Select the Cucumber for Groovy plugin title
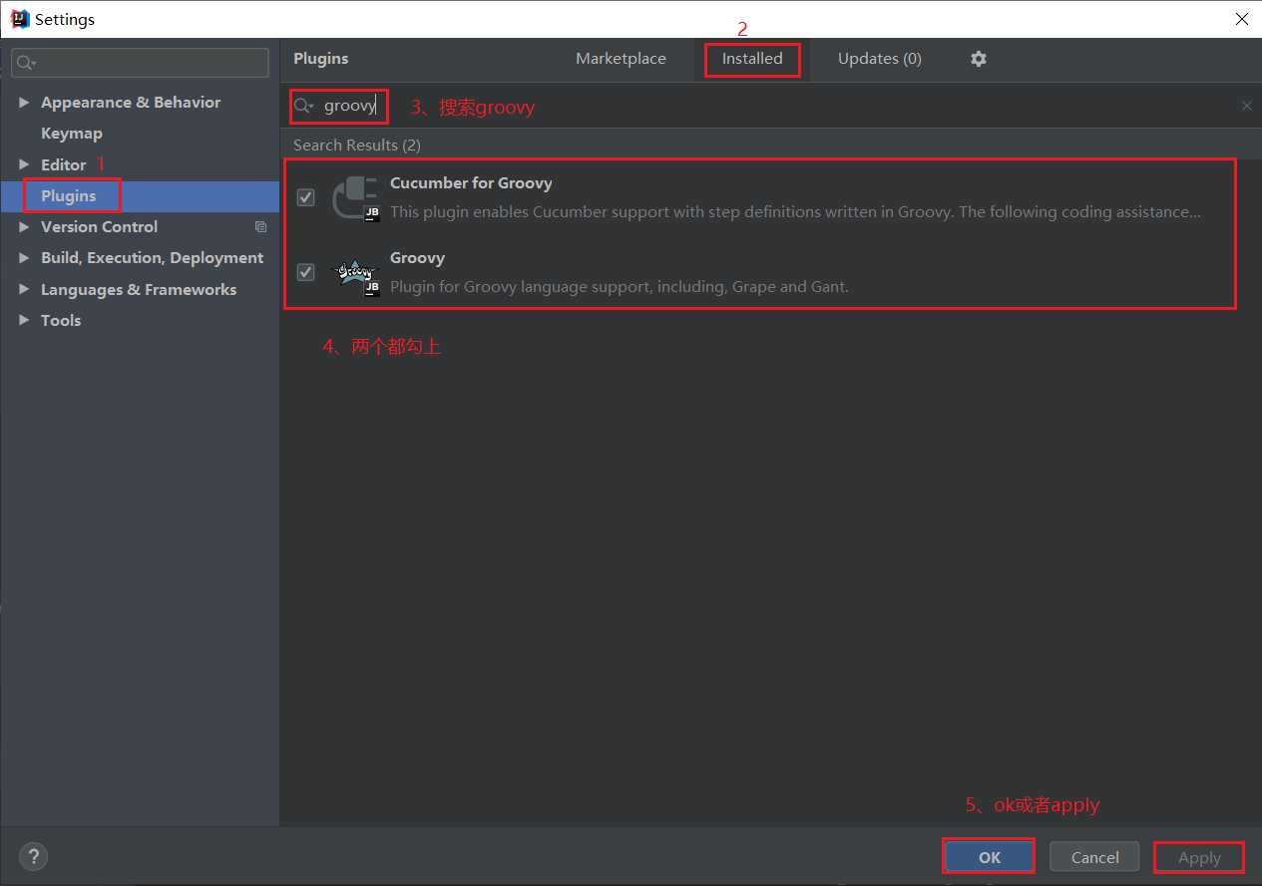The image size is (1262, 886). click(471, 183)
